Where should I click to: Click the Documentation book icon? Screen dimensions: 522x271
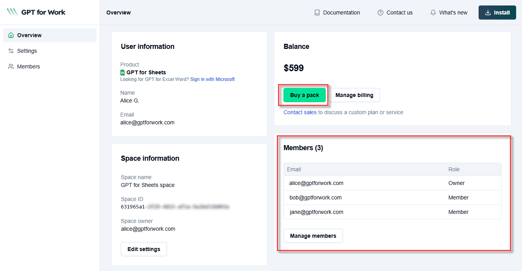click(317, 13)
